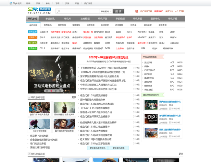The width and height of the screenshot is (211, 162).
Task: Go to 单机库 in main navigation
Action: coord(68,19)
